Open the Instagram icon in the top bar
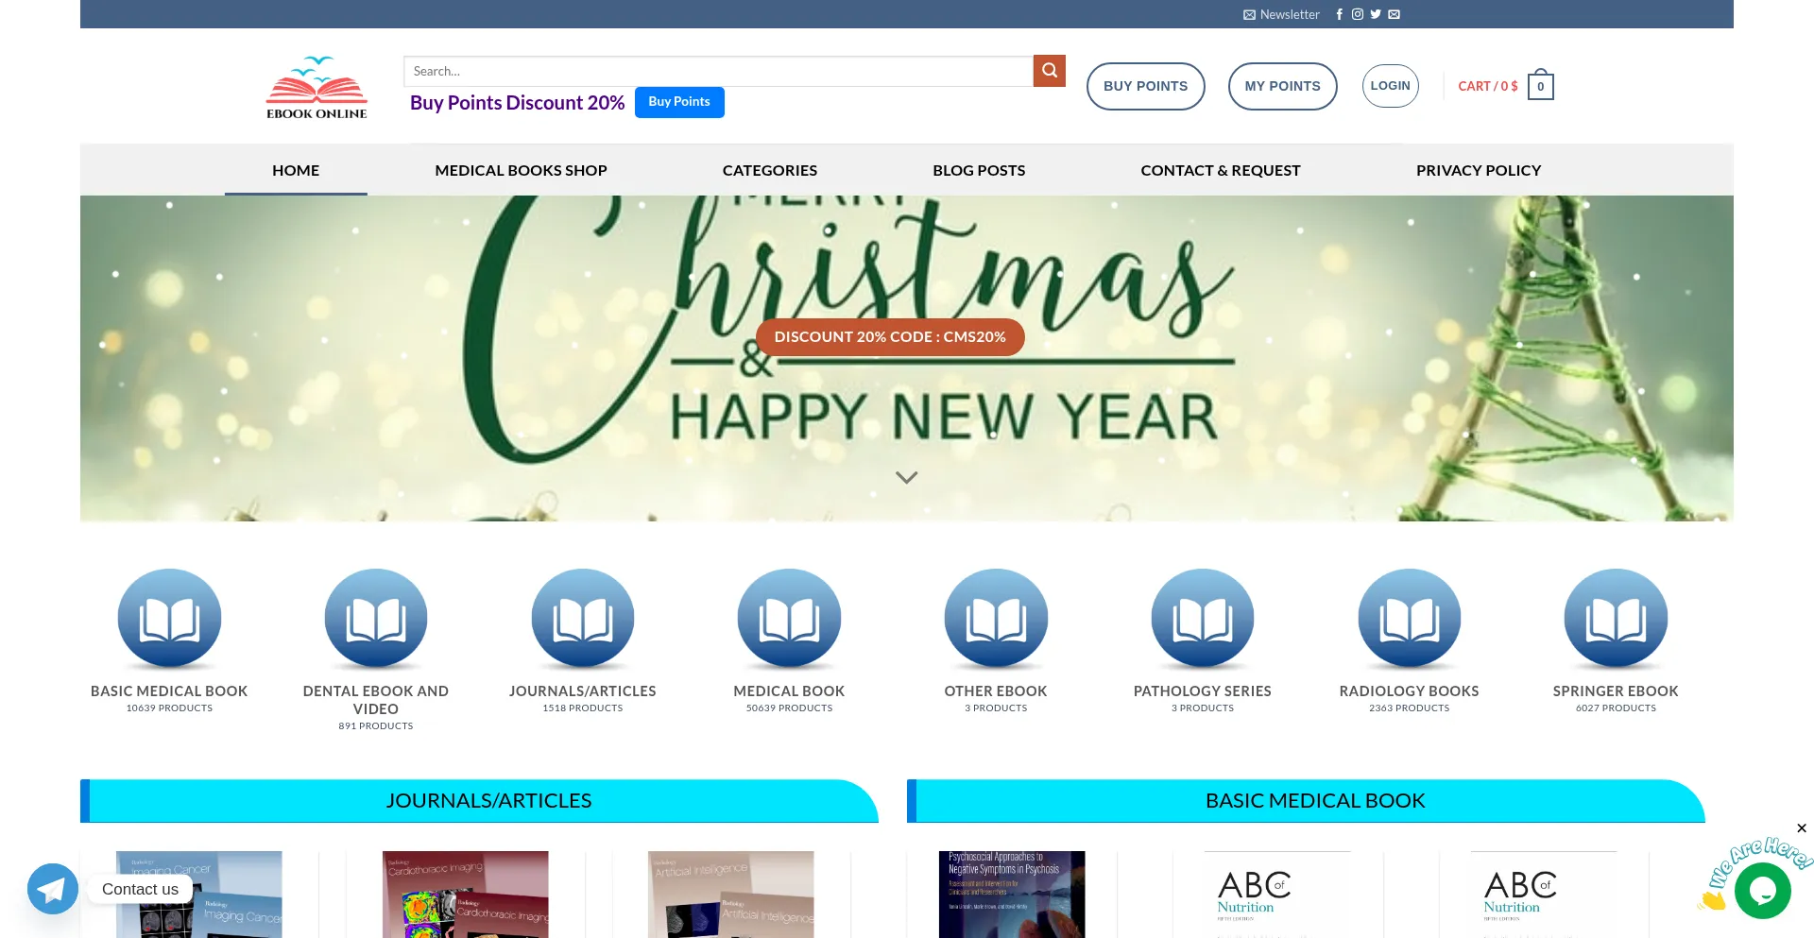The image size is (1814, 938). [1357, 14]
